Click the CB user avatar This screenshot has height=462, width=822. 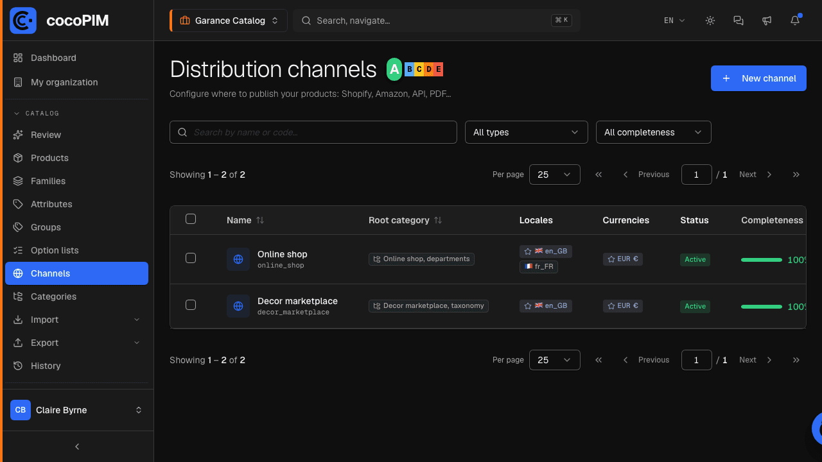(x=21, y=410)
